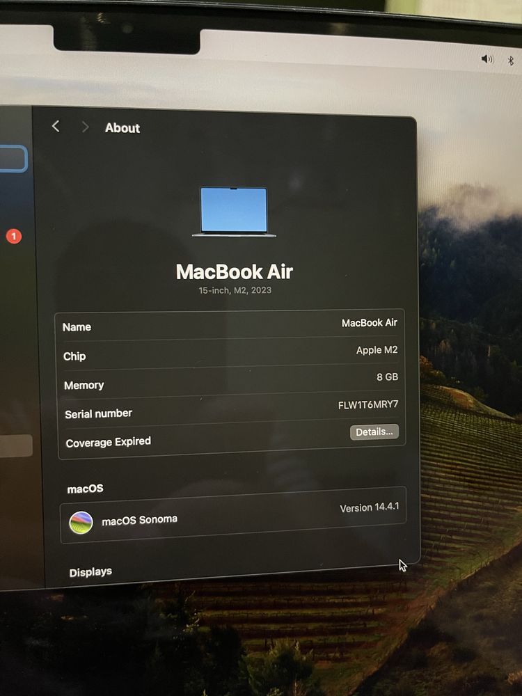Click the MacBook Air laptop image
Screen dimensions: 522x696
click(x=234, y=212)
